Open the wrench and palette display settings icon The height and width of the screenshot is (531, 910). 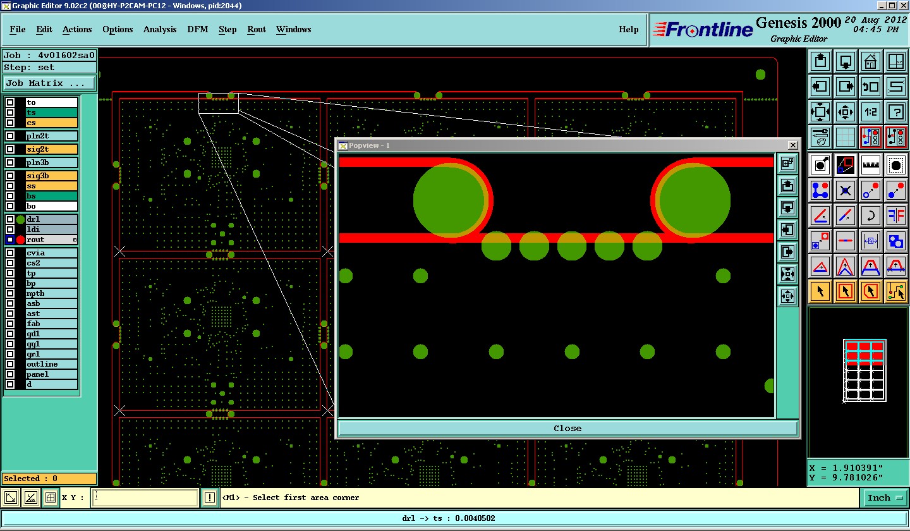click(x=820, y=137)
